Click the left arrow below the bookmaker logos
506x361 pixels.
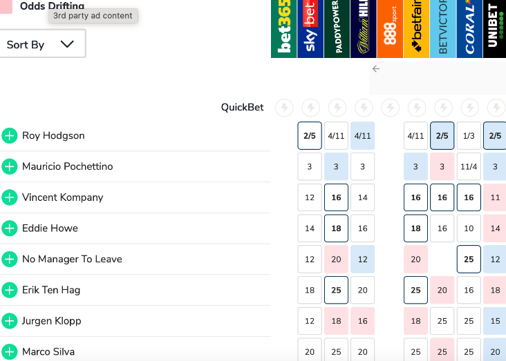pos(376,69)
